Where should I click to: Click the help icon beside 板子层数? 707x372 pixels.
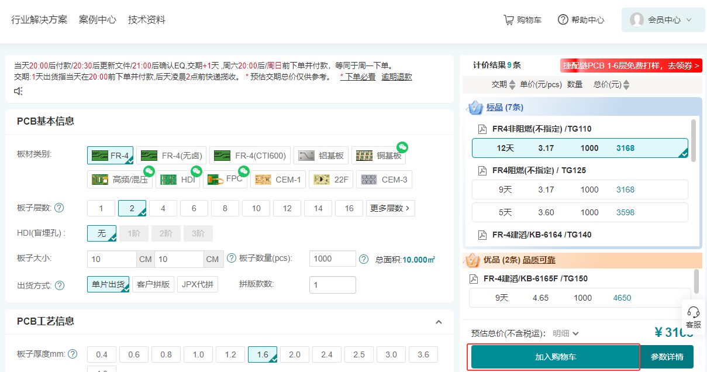[x=59, y=208]
